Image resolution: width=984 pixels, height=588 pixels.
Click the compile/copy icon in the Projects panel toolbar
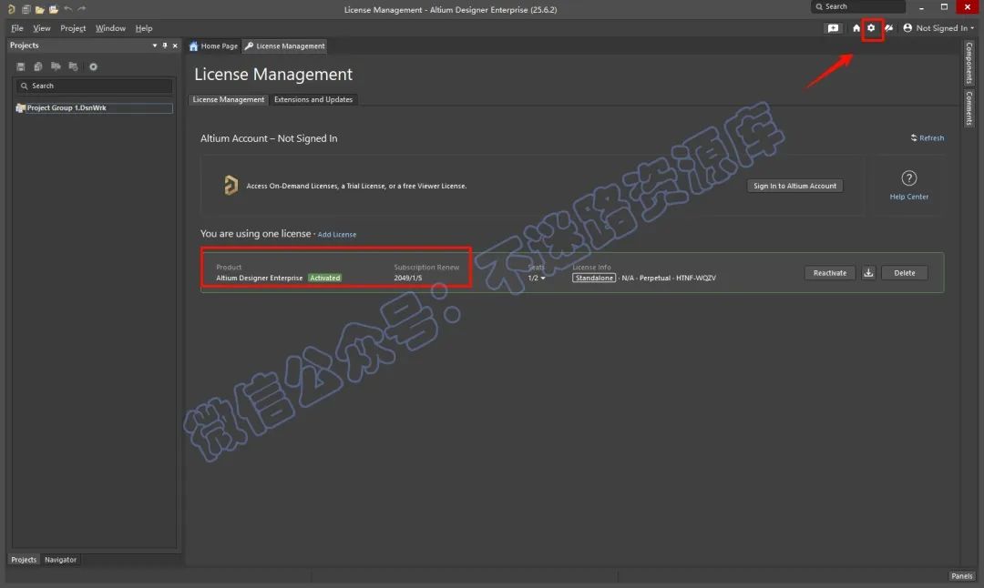point(38,66)
